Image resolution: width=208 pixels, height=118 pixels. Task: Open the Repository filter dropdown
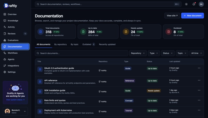click(x=138, y=53)
